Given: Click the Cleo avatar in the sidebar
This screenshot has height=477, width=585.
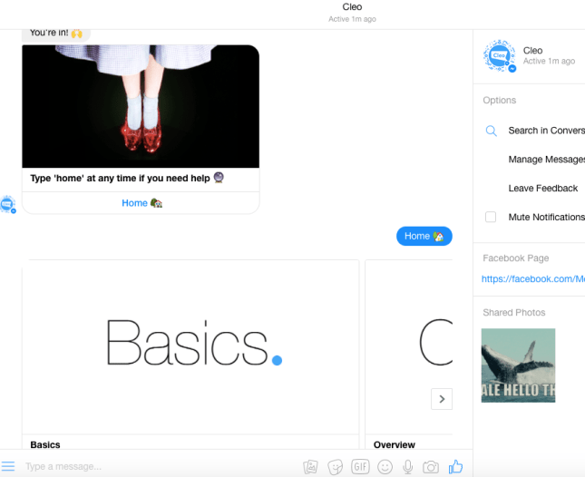Looking at the screenshot, I should [x=500, y=56].
